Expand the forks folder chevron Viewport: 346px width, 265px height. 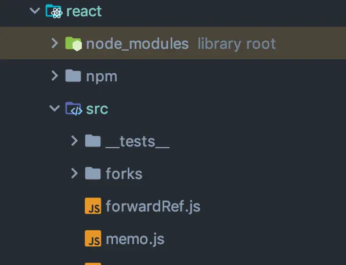pos(74,173)
